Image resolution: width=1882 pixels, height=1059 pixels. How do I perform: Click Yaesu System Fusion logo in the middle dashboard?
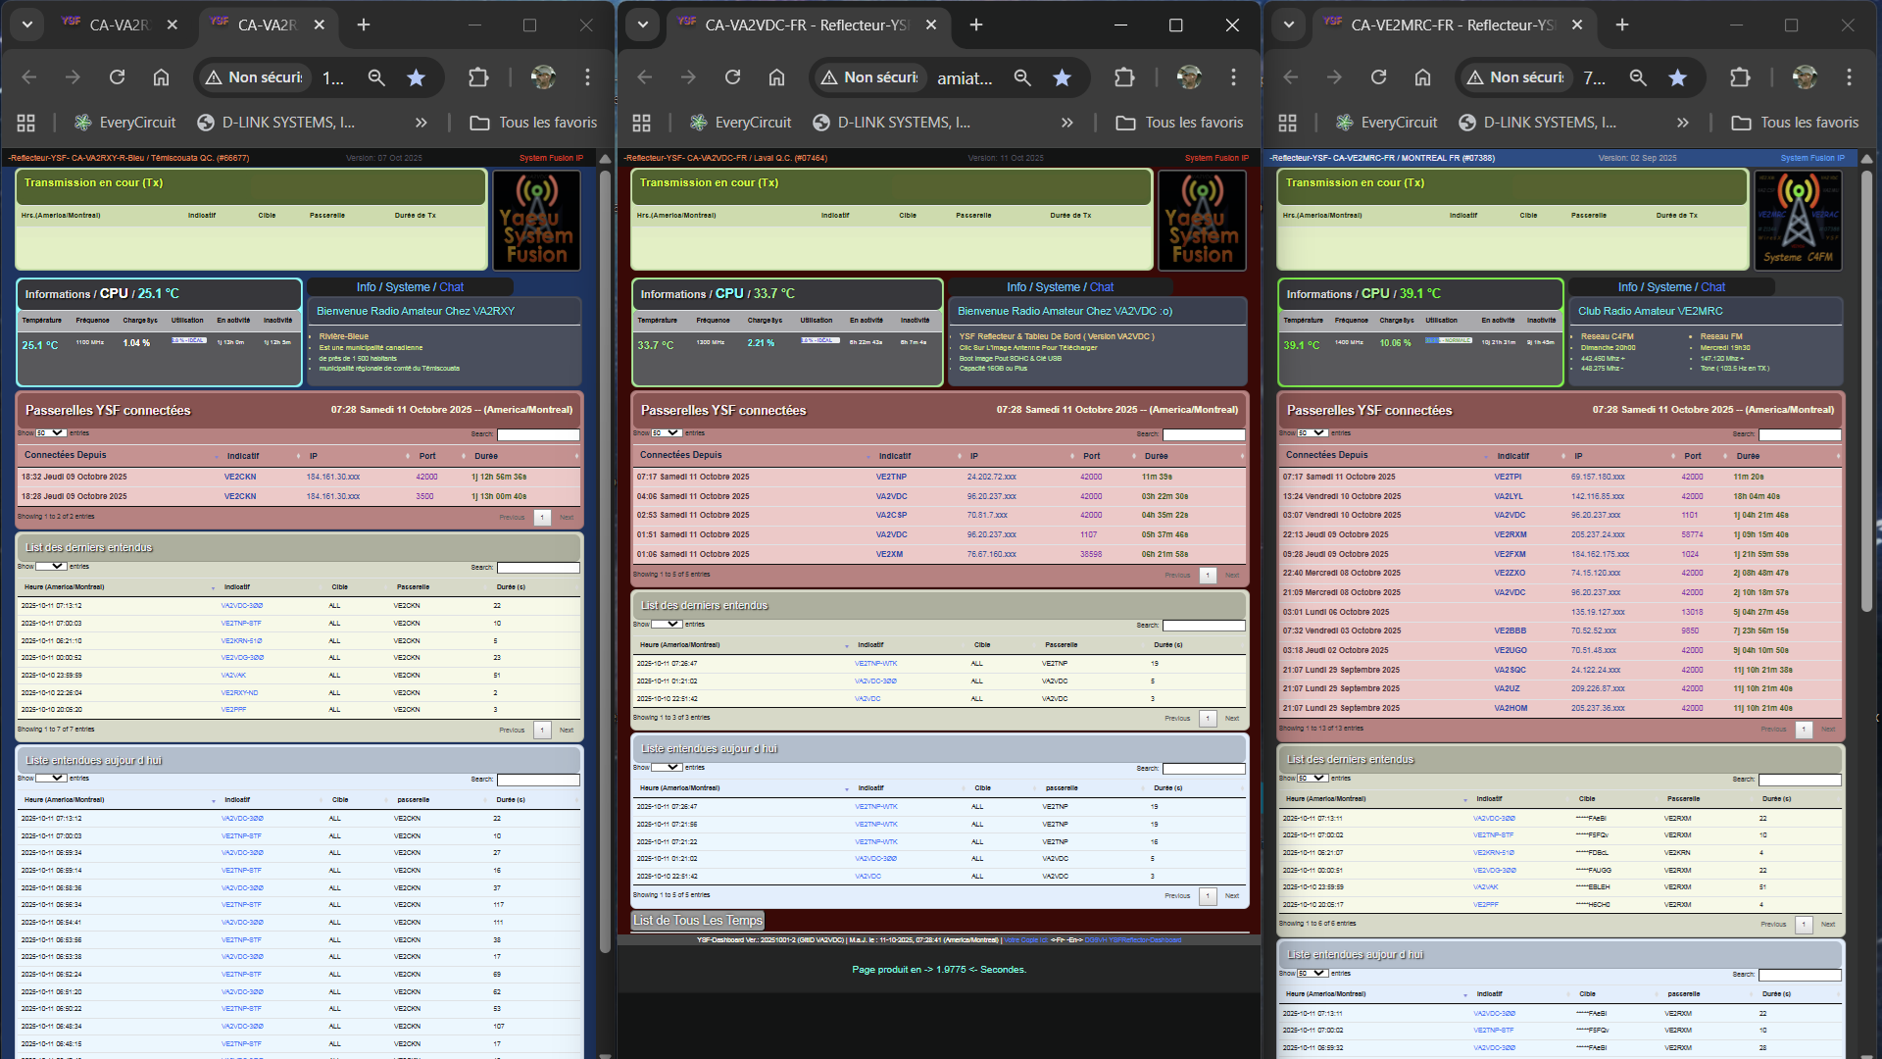point(1202,221)
